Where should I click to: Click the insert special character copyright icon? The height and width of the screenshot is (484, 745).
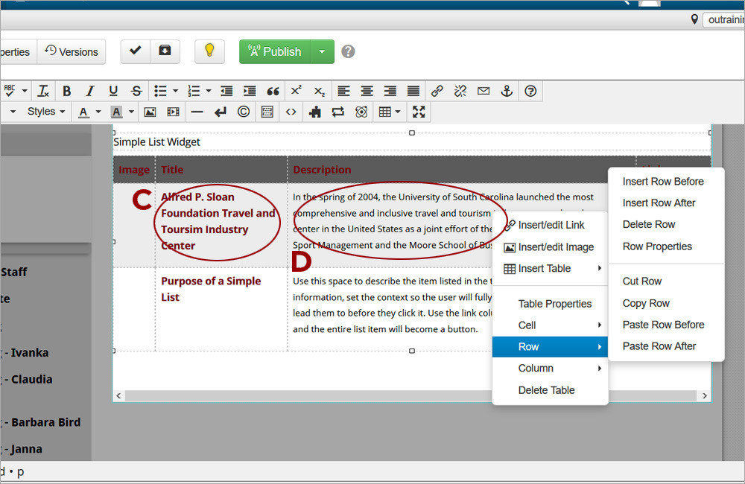pyautogui.click(x=244, y=112)
